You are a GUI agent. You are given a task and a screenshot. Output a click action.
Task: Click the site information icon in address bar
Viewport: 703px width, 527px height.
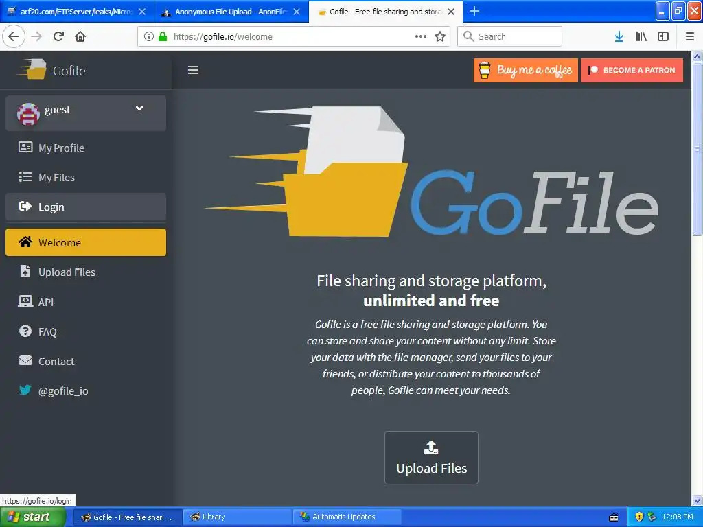tap(148, 36)
